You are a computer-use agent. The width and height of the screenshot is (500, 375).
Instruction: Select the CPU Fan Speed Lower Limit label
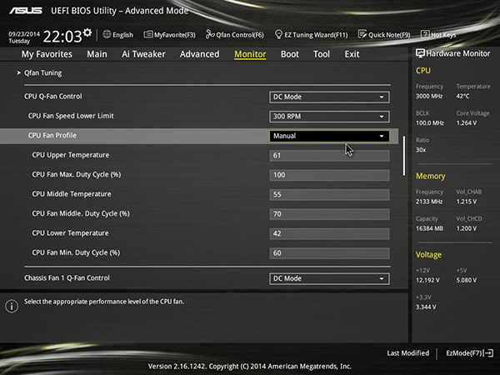tap(71, 116)
